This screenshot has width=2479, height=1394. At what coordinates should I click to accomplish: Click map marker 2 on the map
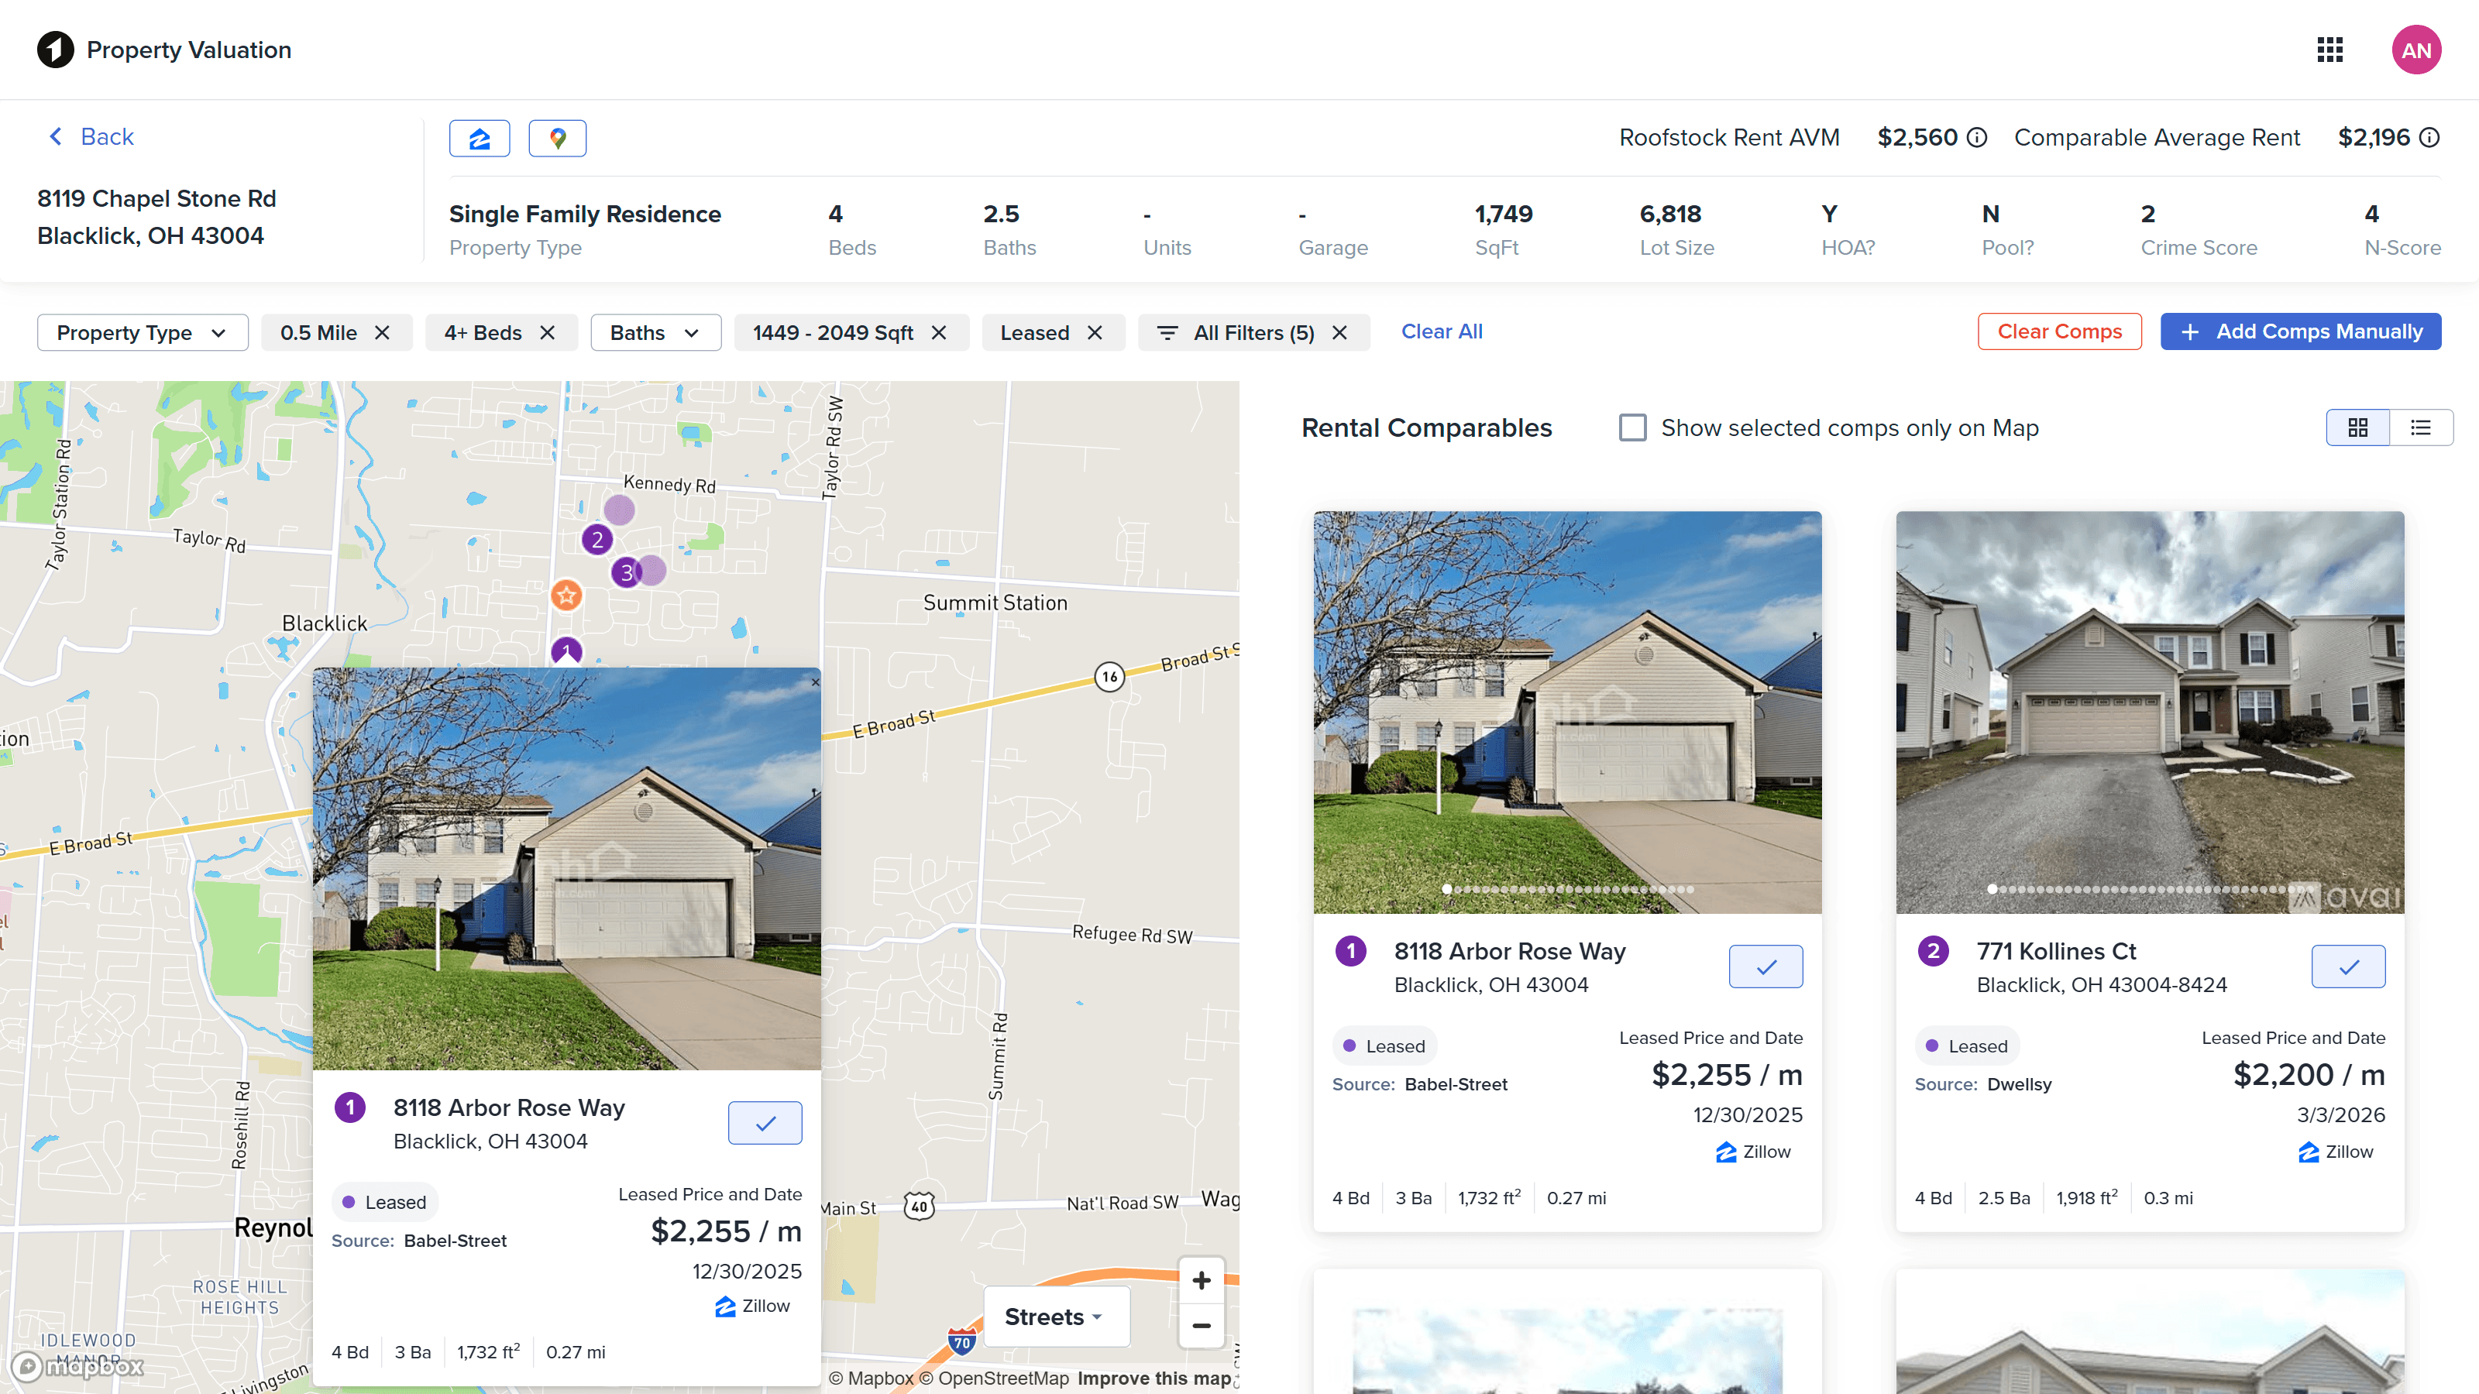(x=597, y=540)
